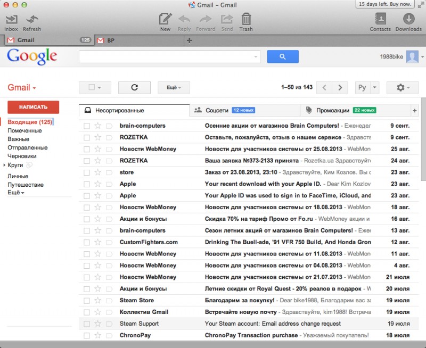Click the Refresh toolbar icon
The height and width of the screenshot is (348, 426).
32,23
